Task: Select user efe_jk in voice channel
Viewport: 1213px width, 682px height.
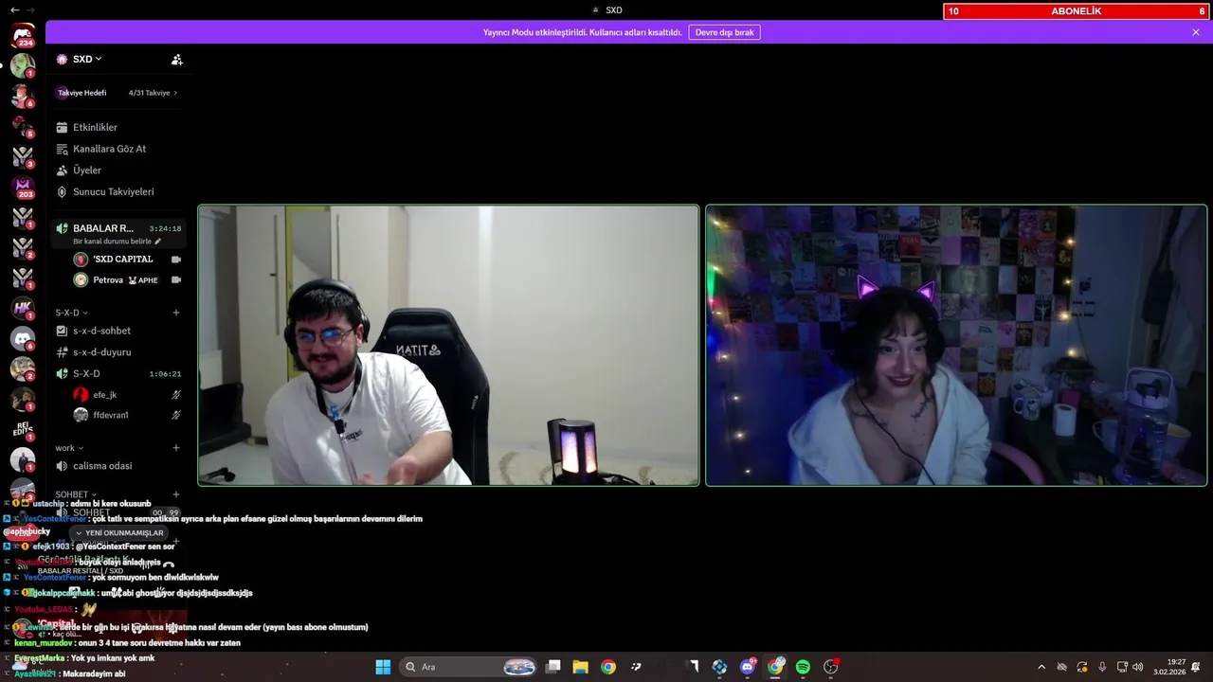Action: point(105,394)
